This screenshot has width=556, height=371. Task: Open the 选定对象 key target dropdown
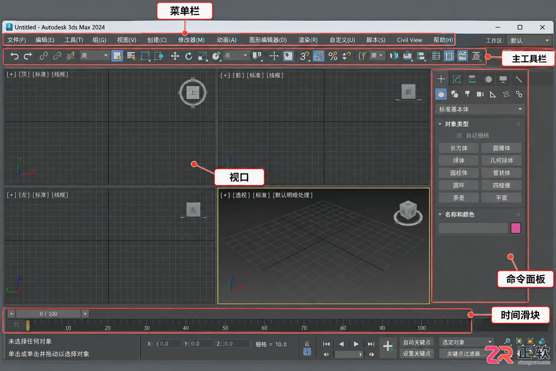pos(467,342)
